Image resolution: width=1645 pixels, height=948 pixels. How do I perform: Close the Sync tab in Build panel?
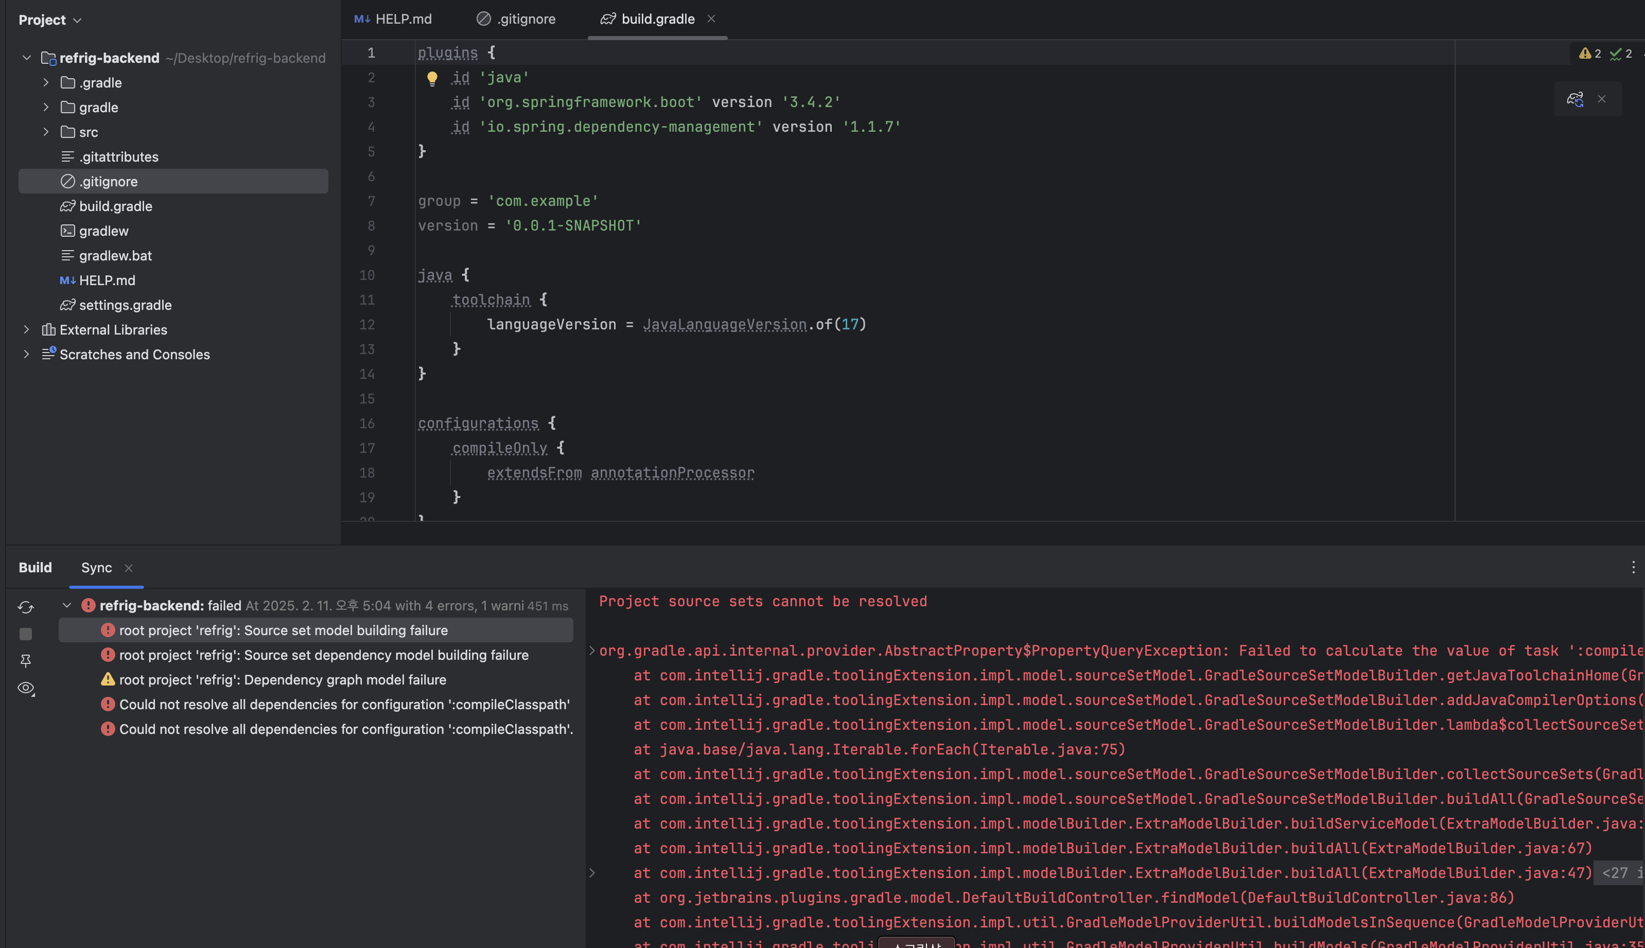128,568
